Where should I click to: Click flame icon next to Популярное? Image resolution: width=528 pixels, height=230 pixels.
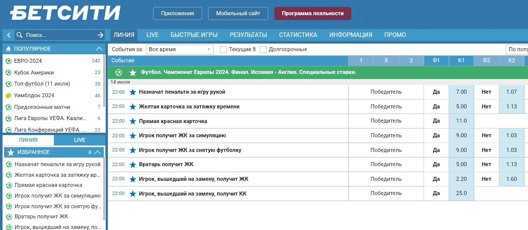point(9,49)
